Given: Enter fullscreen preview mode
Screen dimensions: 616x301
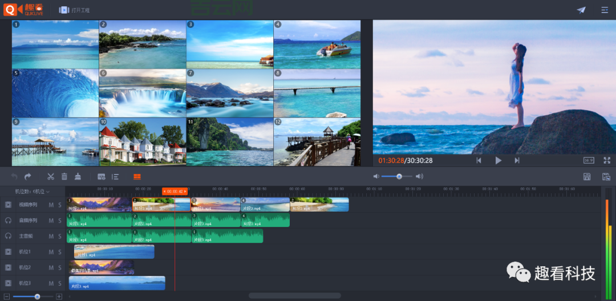Looking at the screenshot, I should (x=607, y=161).
